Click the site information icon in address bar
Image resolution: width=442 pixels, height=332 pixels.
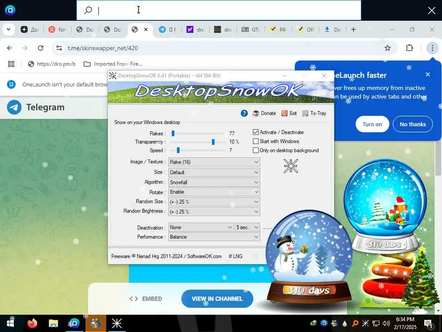(59, 48)
